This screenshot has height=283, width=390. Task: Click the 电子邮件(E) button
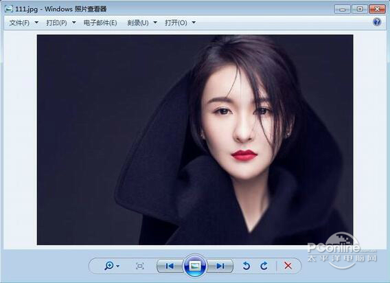[x=100, y=23]
